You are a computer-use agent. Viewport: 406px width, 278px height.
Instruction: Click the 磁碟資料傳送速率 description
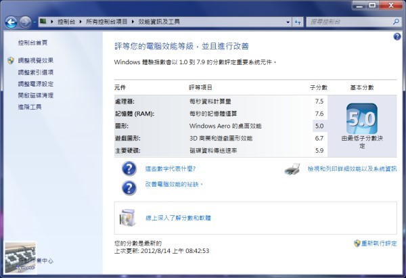[213, 150]
